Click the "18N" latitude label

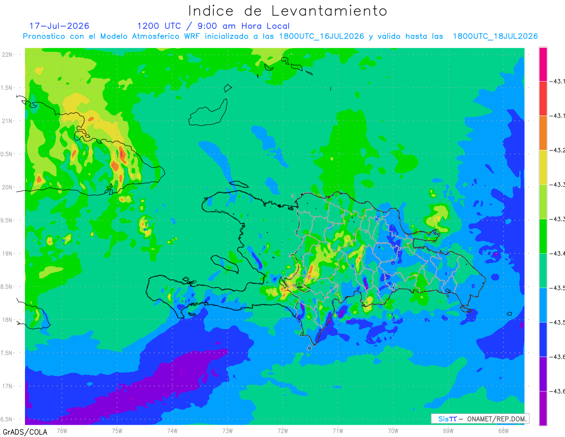click(8, 320)
